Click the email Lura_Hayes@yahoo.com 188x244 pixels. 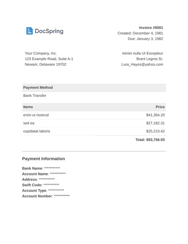click(x=142, y=64)
